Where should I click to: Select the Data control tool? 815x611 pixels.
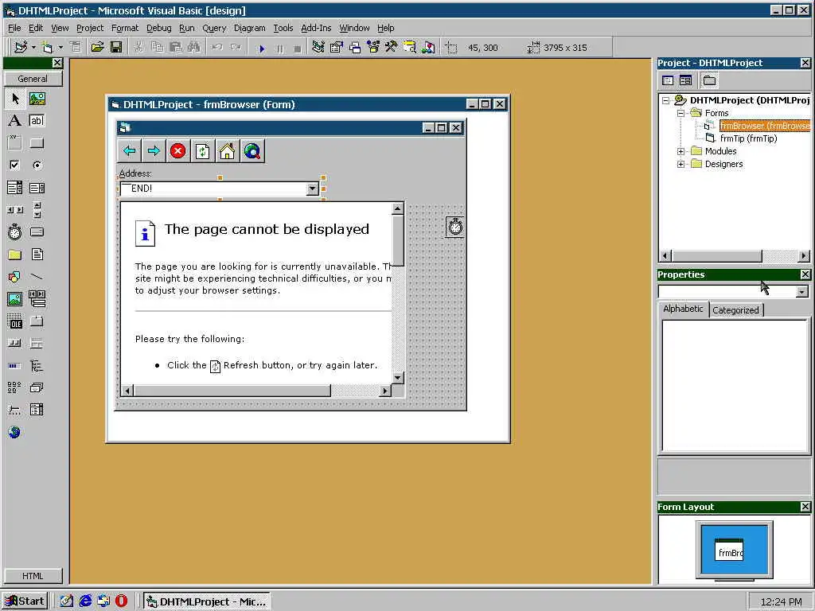(x=37, y=299)
